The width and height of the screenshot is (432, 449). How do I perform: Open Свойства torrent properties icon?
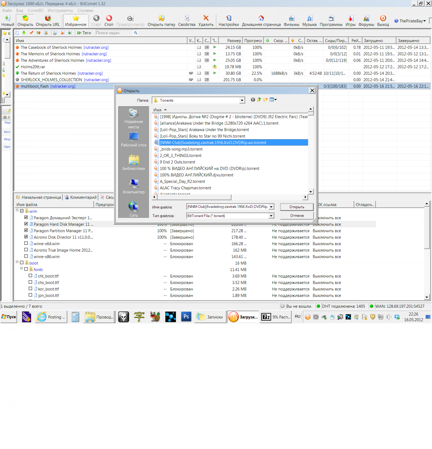click(x=186, y=18)
